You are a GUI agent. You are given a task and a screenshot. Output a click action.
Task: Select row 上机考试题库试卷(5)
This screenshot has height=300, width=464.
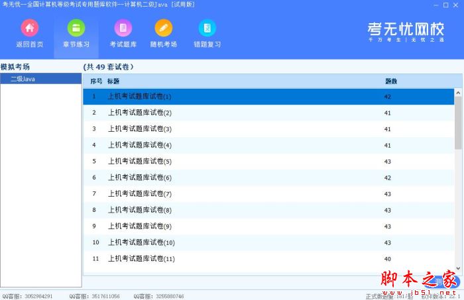[x=268, y=162]
